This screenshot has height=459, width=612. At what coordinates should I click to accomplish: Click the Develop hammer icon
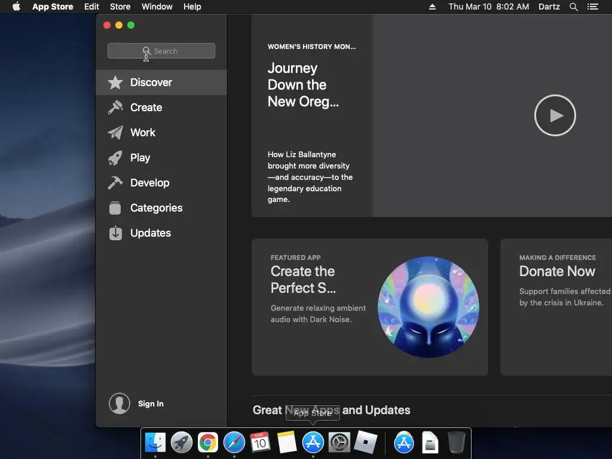pos(115,183)
